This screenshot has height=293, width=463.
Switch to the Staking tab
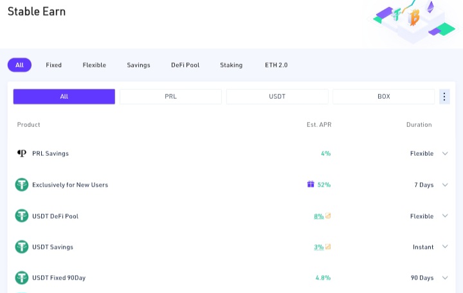(x=232, y=65)
